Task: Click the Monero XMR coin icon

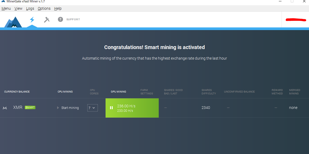Action: coord(5,108)
